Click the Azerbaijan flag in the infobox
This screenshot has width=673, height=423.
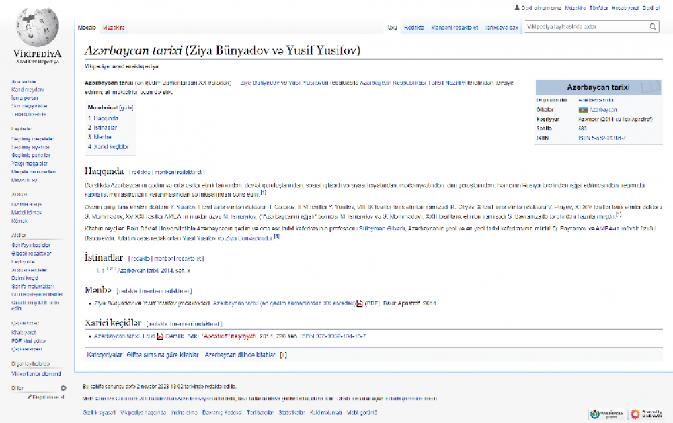[x=583, y=109]
